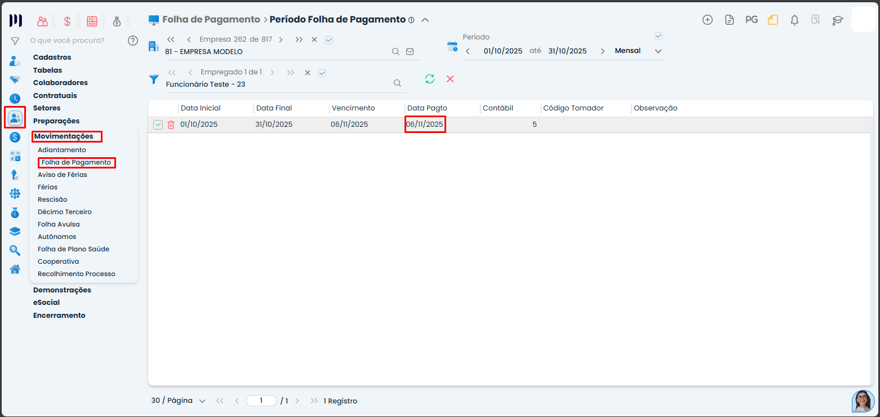Click the Data Pagto cell 06/11/2025
Screen dimensions: 880x417
425,125
